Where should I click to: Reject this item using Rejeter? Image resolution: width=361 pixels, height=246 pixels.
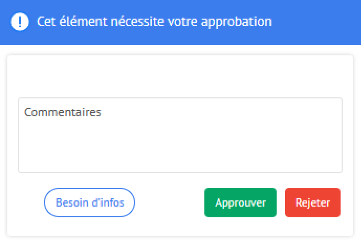tap(313, 203)
